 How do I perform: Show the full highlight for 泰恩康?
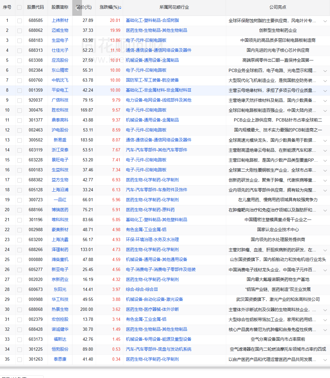point(325,360)
